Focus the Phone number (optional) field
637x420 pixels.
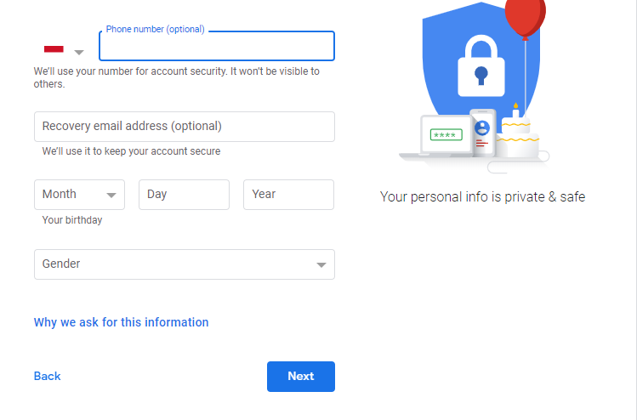pos(217,46)
